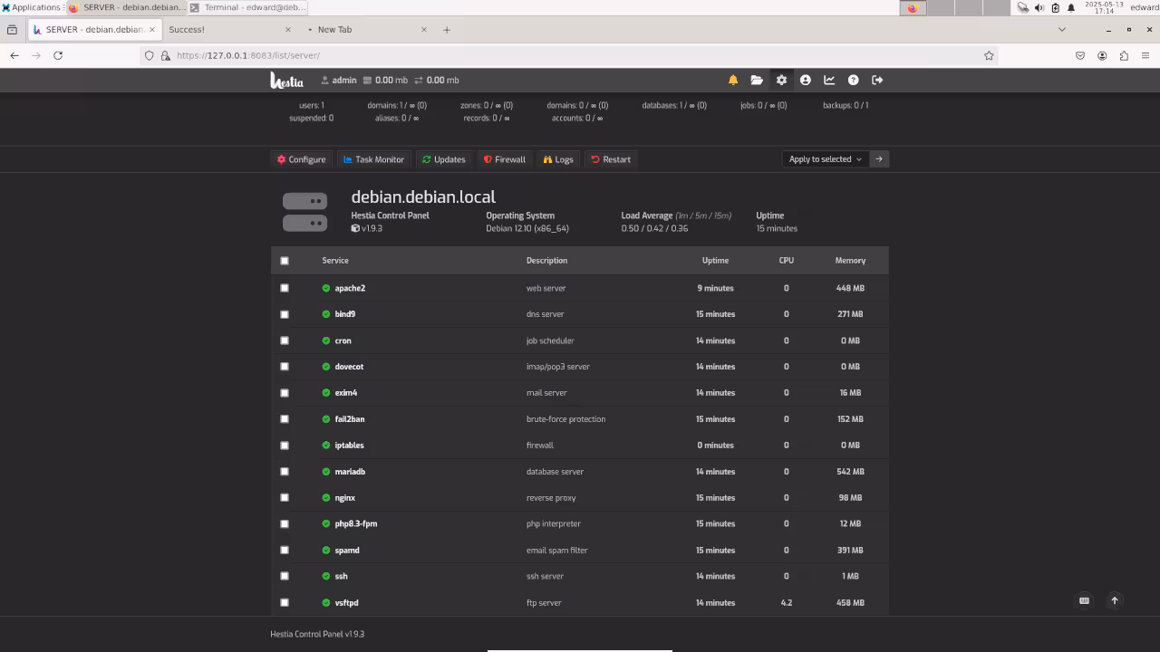Open the php8.3-fpm service link
This screenshot has width=1160, height=652.
(356, 524)
